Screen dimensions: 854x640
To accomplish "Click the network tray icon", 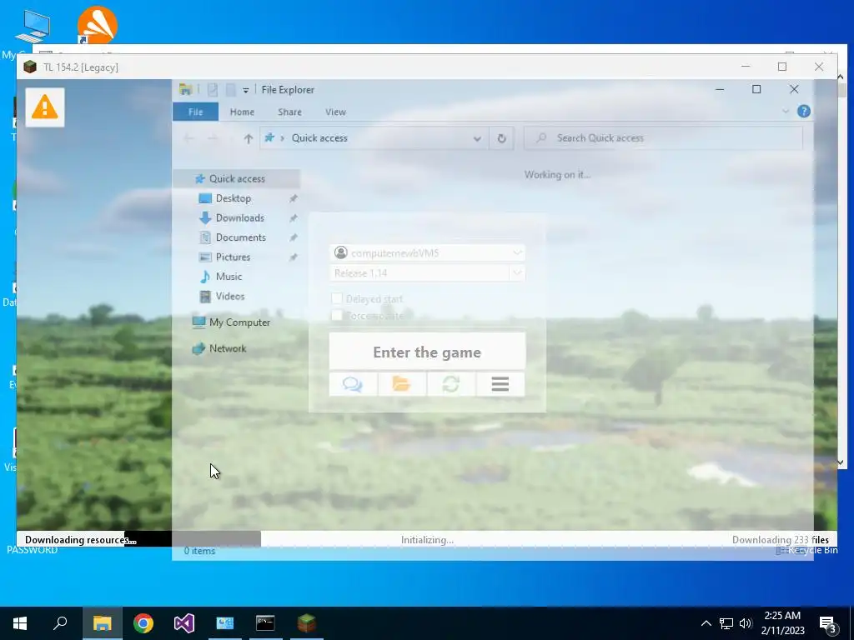I will coord(726,623).
